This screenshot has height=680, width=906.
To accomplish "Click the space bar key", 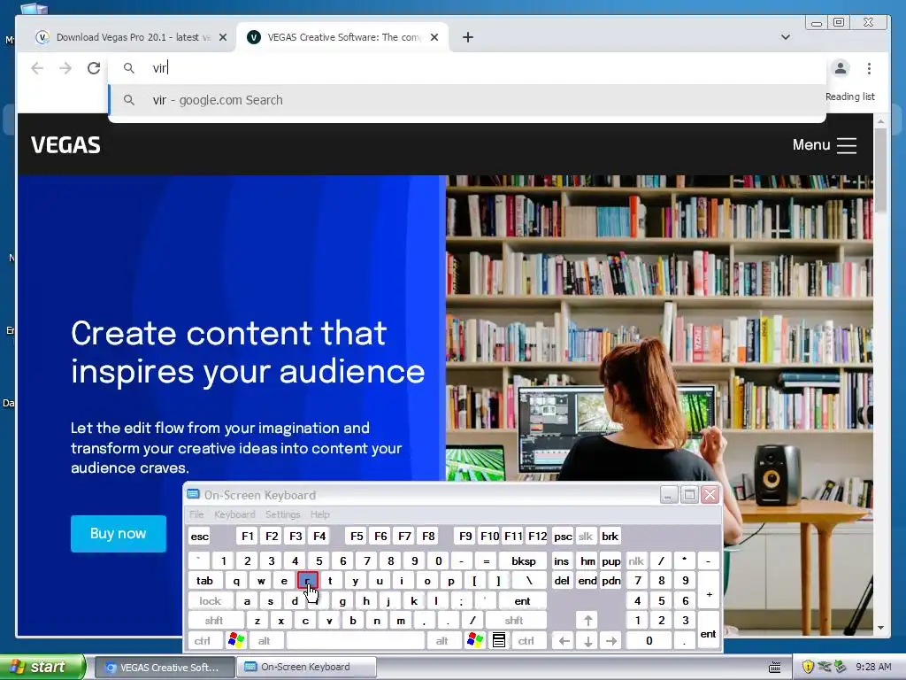I will point(356,641).
